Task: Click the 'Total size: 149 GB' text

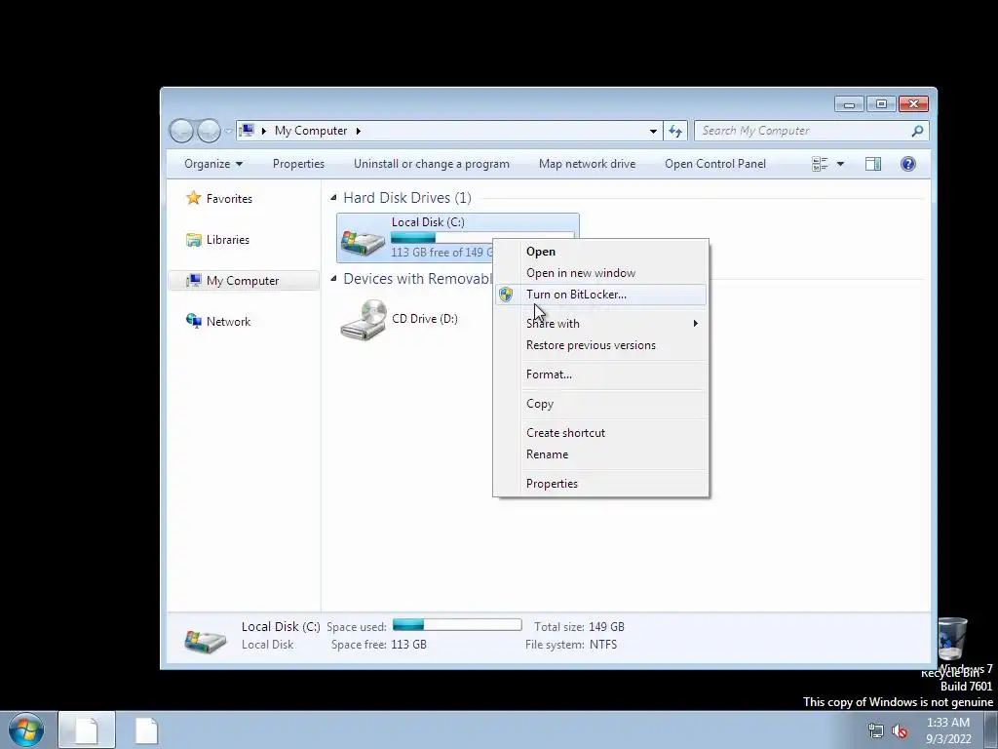Action: (579, 627)
